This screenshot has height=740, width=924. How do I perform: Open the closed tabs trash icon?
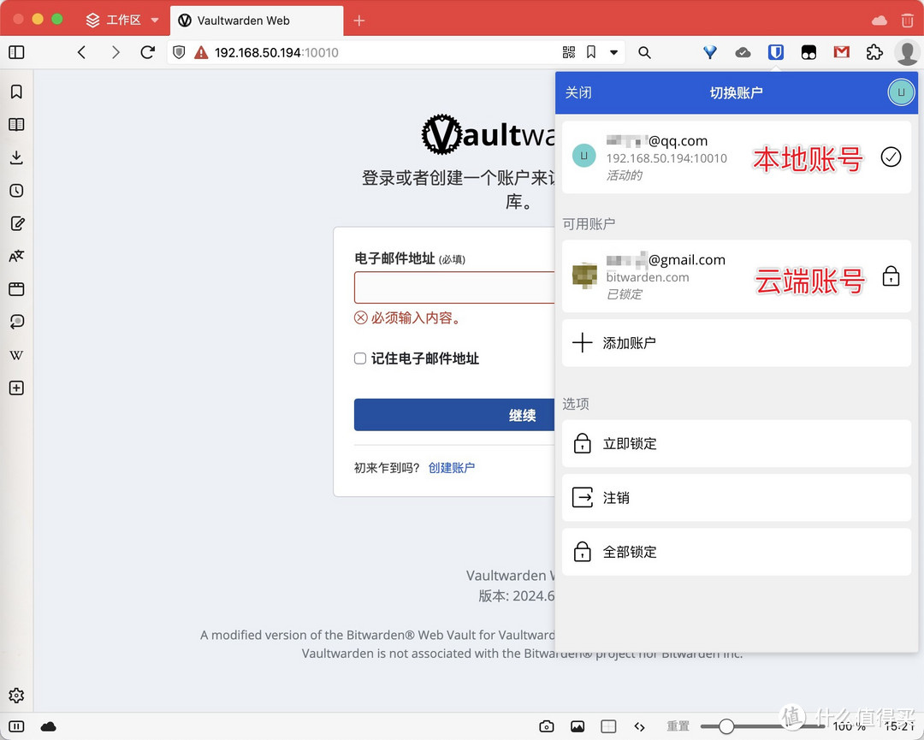908,21
